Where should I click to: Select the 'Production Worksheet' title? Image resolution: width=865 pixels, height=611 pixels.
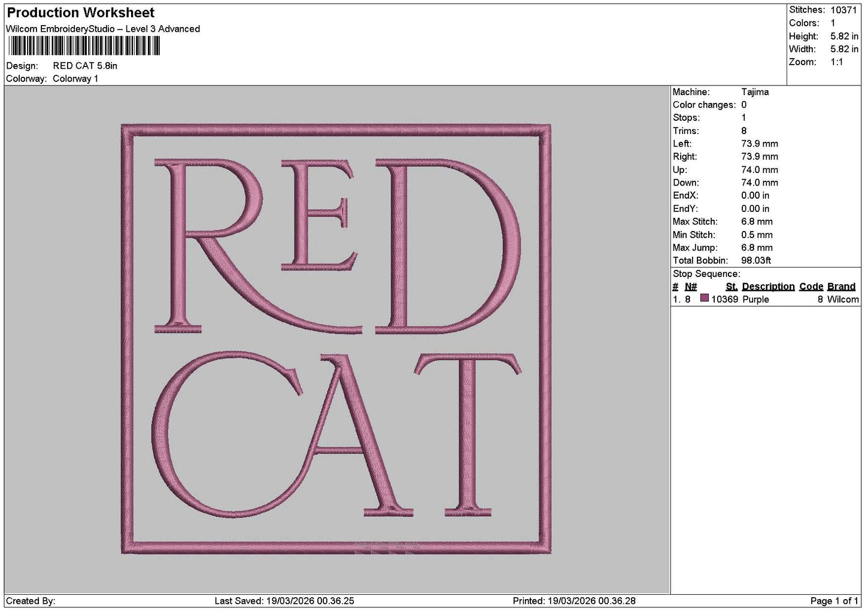pyautogui.click(x=80, y=12)
